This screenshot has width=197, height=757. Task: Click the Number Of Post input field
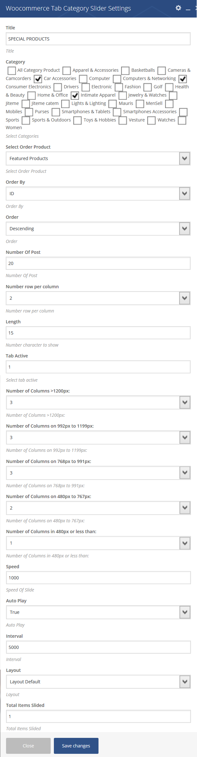98,263
